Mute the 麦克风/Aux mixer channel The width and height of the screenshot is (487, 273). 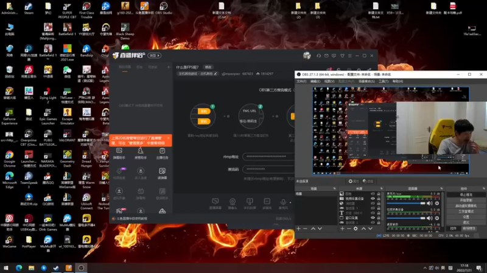(x=430, y=203)
